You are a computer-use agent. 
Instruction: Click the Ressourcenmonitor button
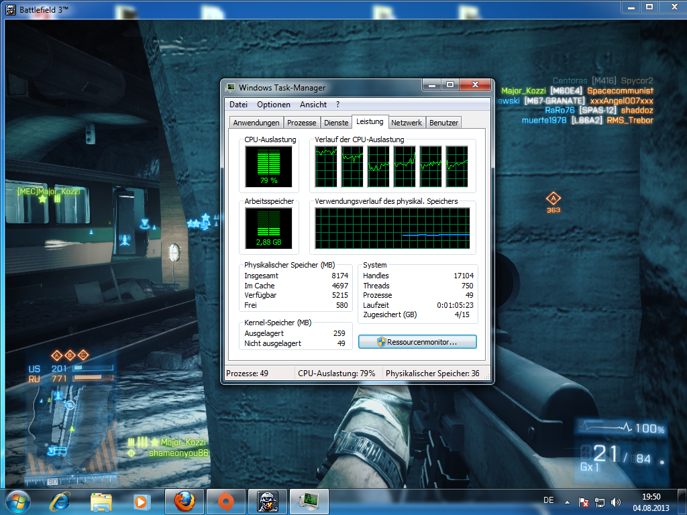(417, 342)
